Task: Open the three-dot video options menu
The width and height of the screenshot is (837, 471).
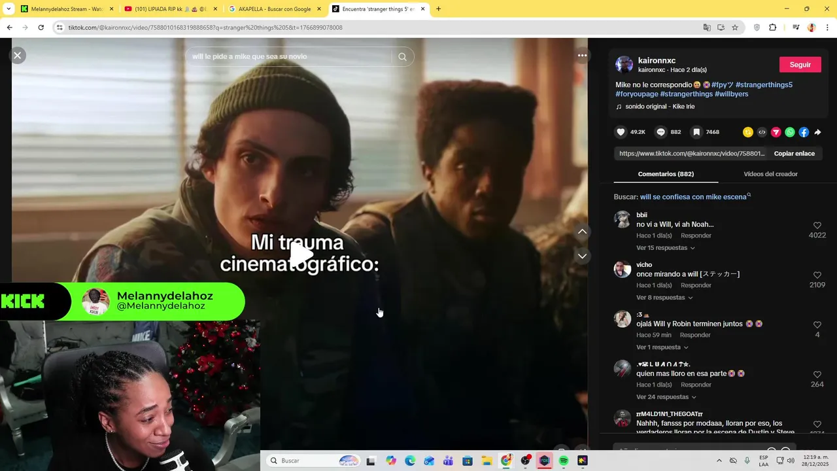Action: click(x=582, y=56)
